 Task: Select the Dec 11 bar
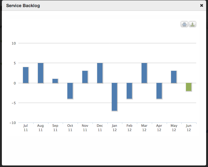pos(100,73)
